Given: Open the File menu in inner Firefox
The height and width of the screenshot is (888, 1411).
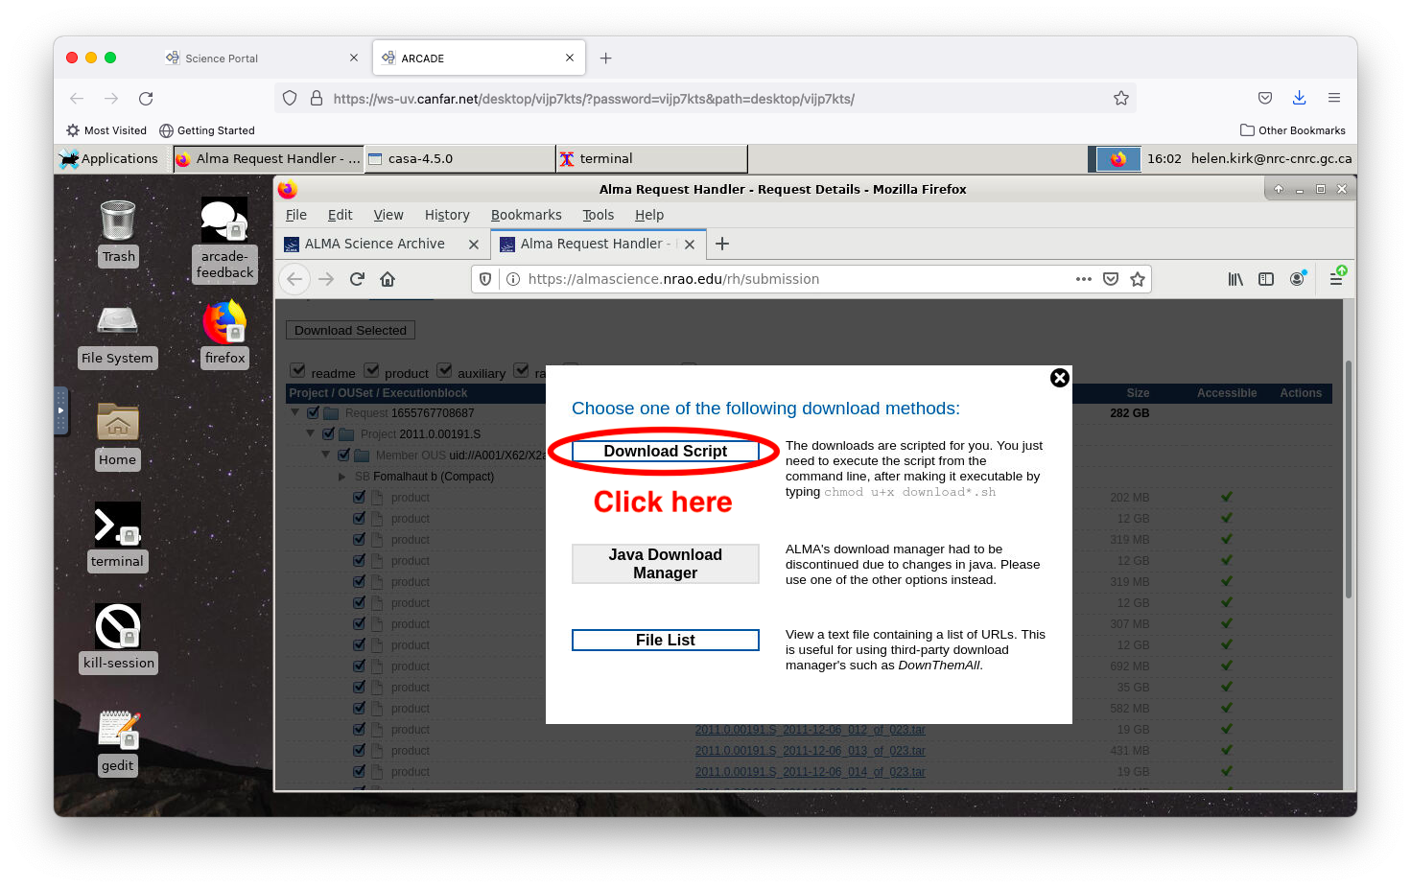Looking at the screenshot, I should pos(296,215).
